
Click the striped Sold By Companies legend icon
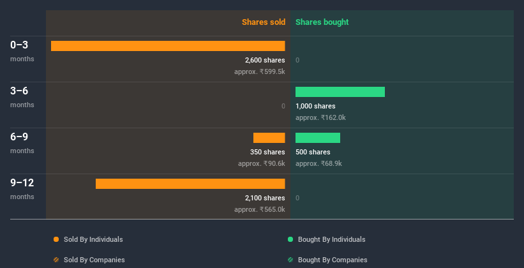coord(56,260)
